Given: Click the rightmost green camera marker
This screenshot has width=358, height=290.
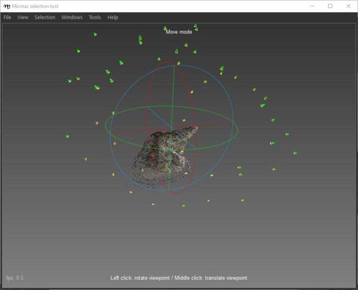Looking at the screenshot, I should (x=295, y=153).
